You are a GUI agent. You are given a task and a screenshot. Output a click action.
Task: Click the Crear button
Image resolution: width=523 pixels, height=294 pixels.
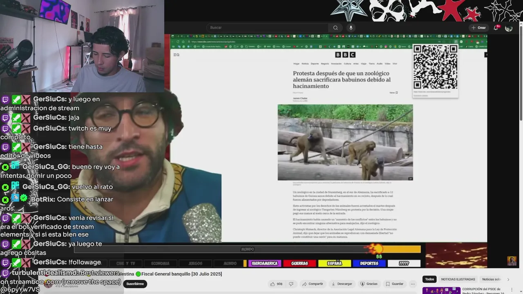point(478,28)
